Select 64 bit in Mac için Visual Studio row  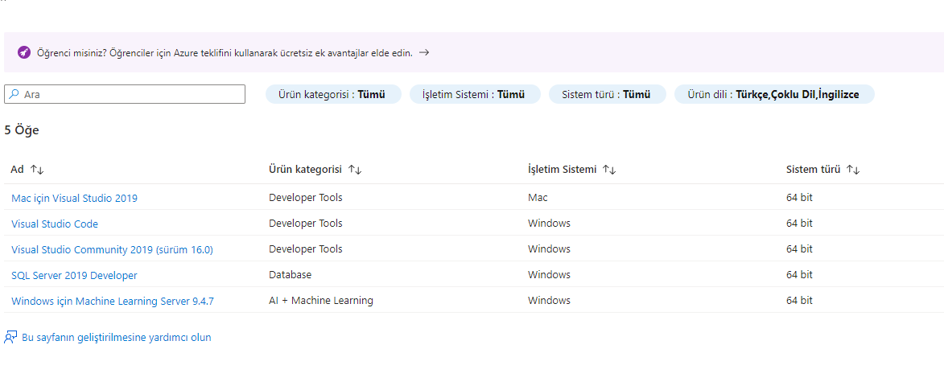point(799,197)
